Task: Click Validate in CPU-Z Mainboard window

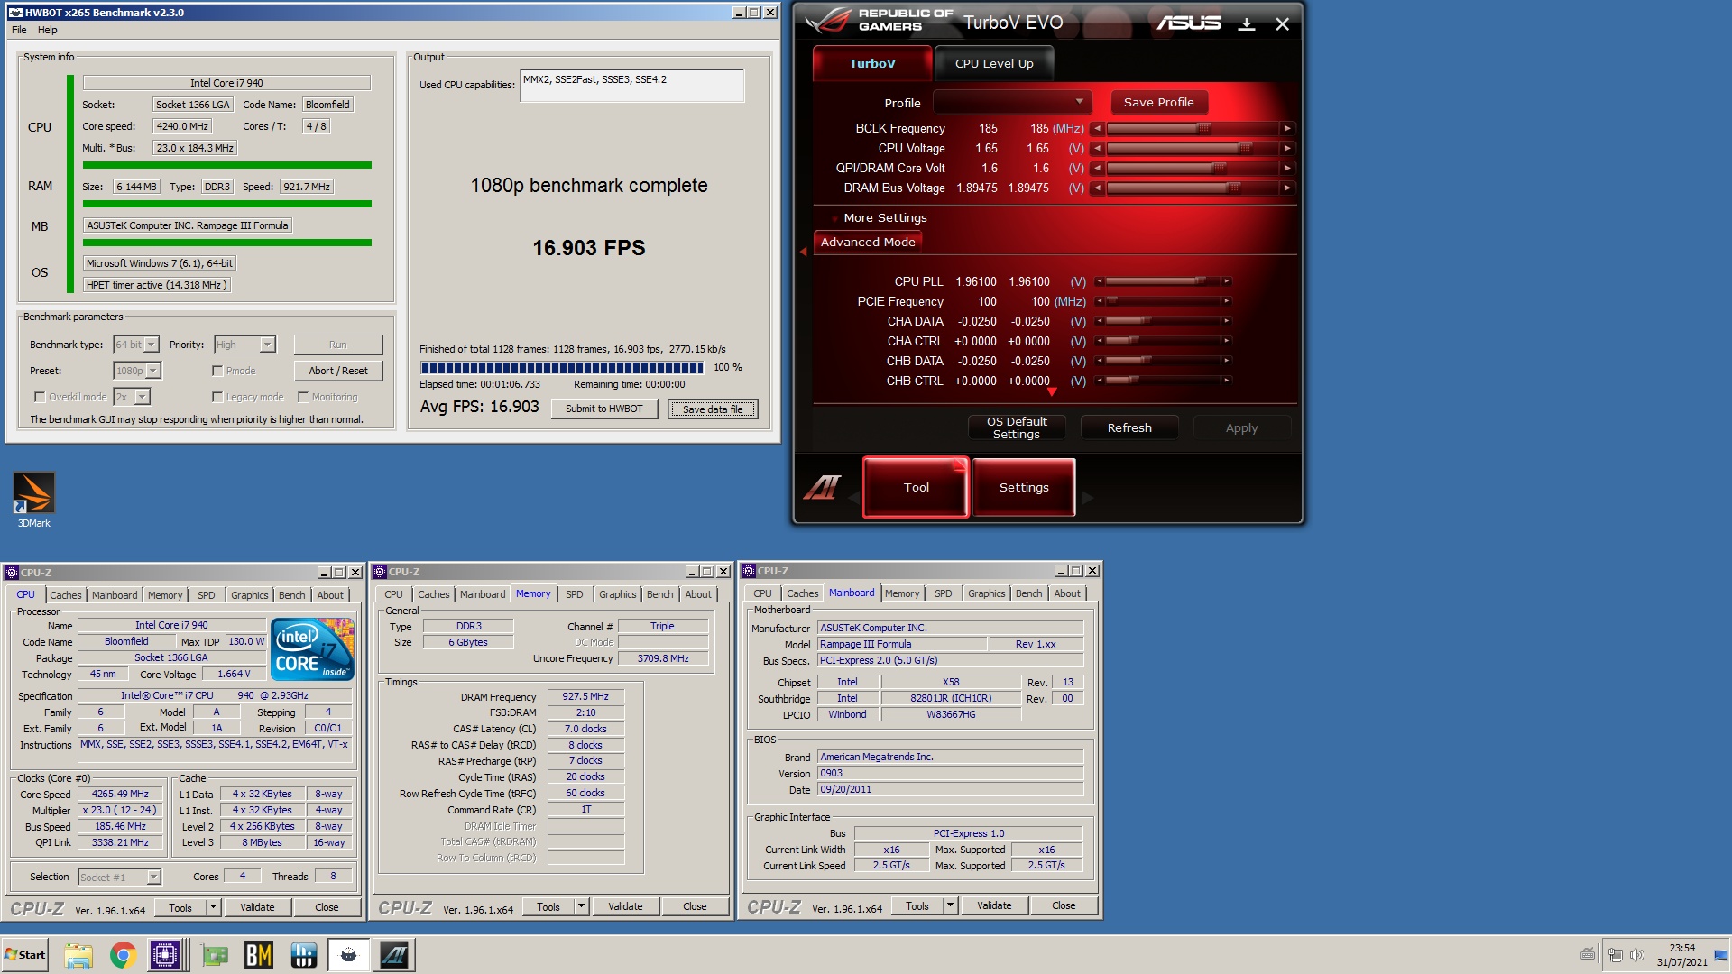Action: tap(994, 905)
